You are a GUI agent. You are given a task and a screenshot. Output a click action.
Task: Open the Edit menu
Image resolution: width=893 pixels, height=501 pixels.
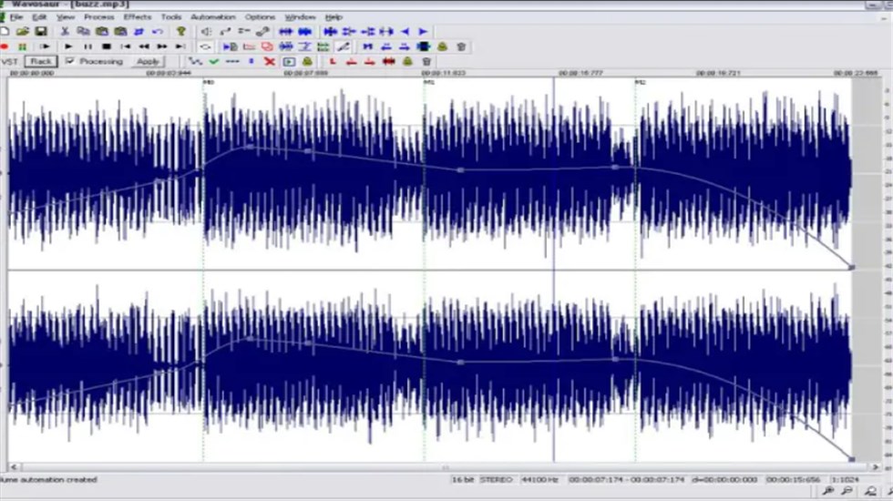(x=39, y=17)
